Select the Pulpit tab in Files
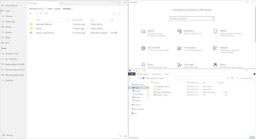The width and height of the screenshot is (256, 139). coord(43,3)
